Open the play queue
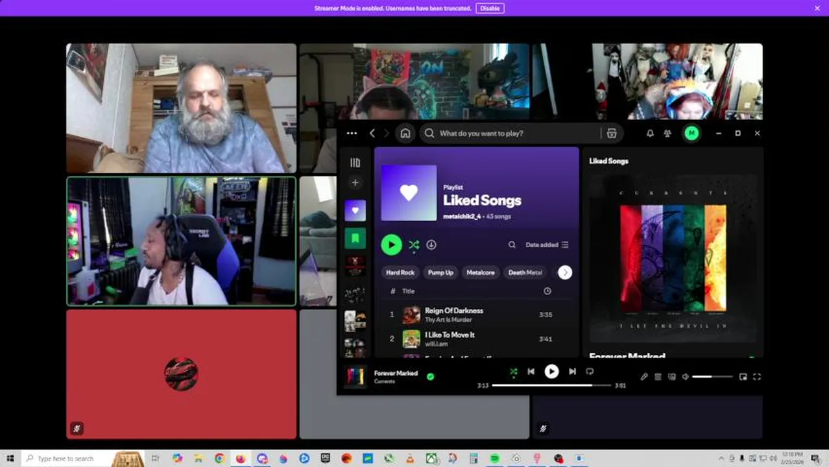This screenshot has width=829, height=467. point(658,376)
